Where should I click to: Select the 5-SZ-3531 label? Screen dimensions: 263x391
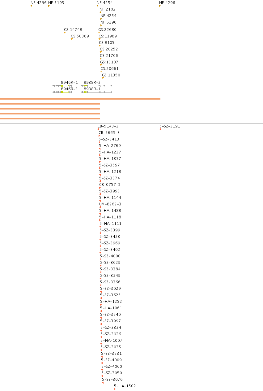(112, 353)
